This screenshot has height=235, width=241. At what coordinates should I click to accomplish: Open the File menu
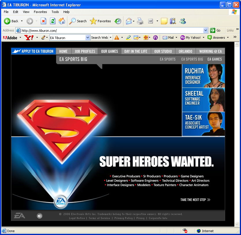pos(6,12)
